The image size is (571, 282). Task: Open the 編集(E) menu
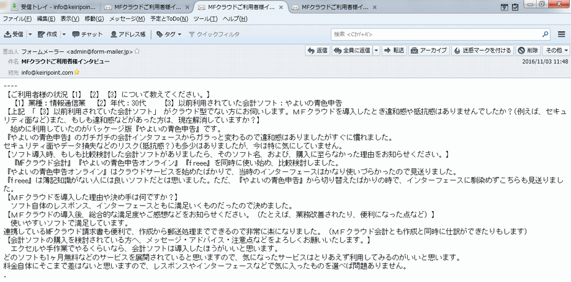pos(46,19)
